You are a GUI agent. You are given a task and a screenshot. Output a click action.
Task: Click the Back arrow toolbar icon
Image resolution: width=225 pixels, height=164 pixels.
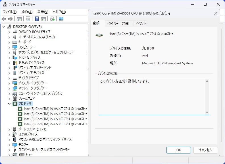pos(4,19)
